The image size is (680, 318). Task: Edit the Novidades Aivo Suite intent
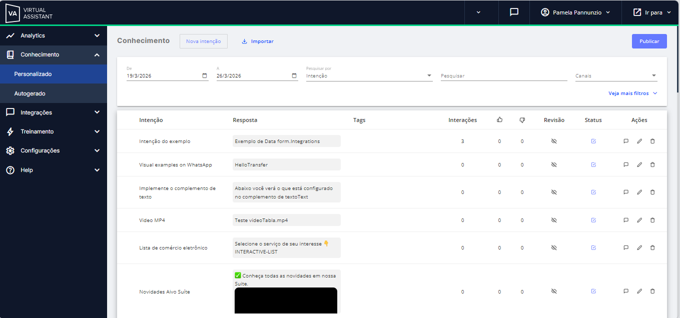point(639,291)
